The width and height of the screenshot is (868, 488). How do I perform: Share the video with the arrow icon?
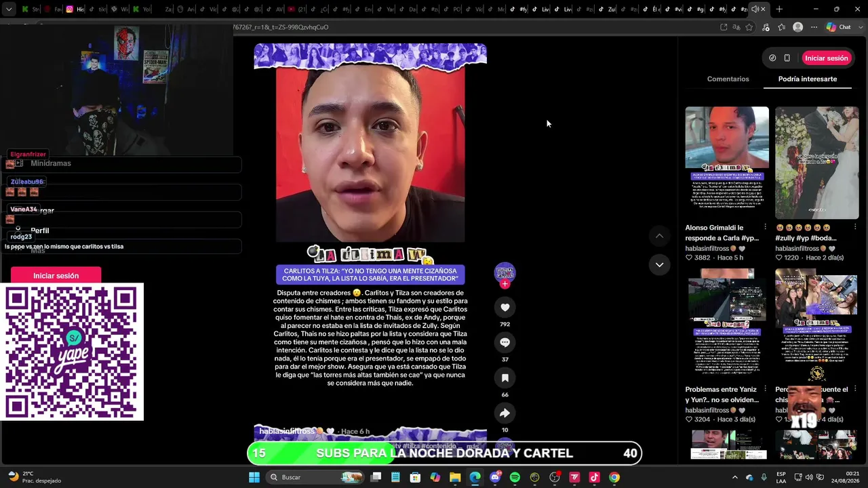(505, 413)
